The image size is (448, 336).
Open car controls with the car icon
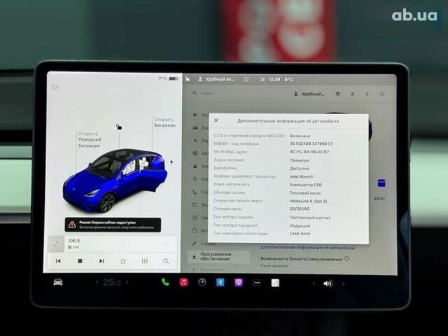58,282
